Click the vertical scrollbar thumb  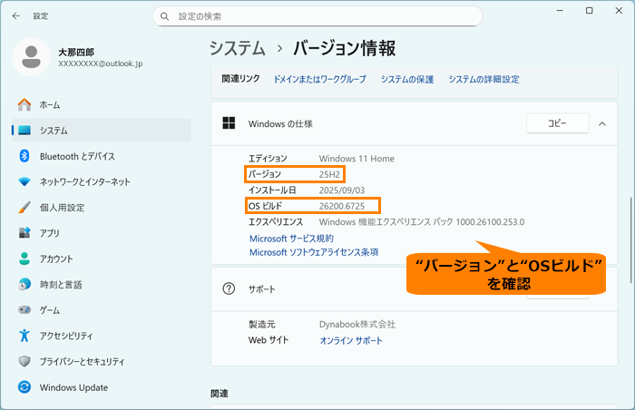630,239
